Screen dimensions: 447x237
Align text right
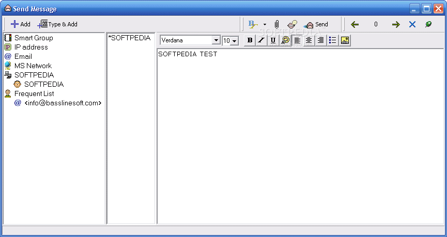[x=321, y=40]
